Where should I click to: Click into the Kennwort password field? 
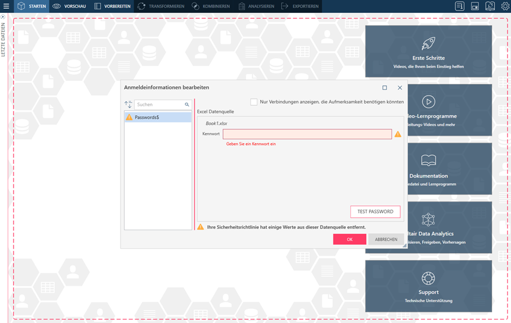click(307, 134)
